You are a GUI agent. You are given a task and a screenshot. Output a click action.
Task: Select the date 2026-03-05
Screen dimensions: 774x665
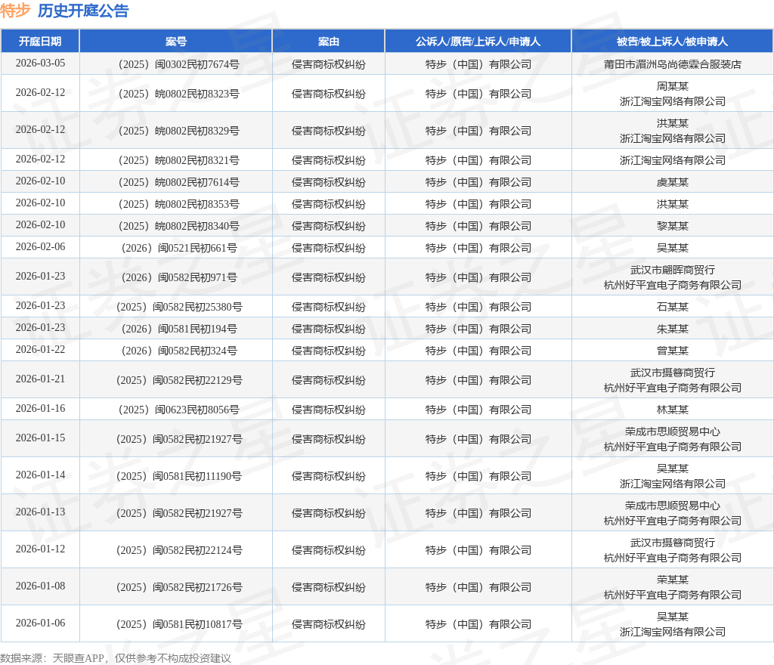[40, 63]
